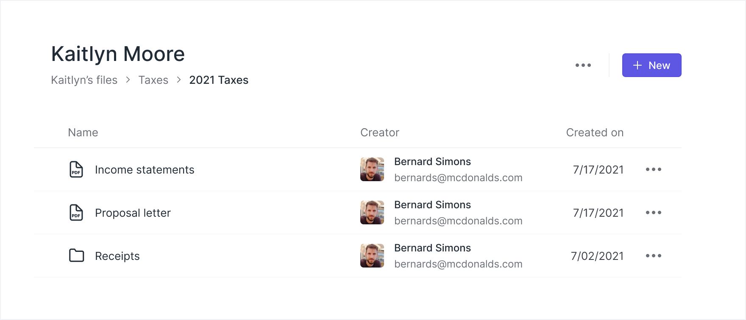Click the PDF icon for Proposal letter

[x=76, y=213]
